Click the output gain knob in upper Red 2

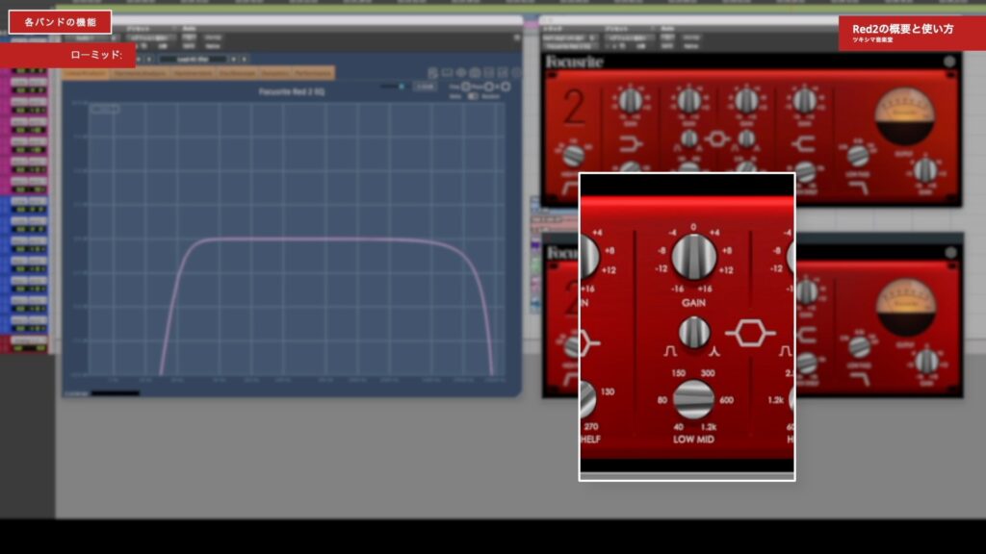pos(925,169)
